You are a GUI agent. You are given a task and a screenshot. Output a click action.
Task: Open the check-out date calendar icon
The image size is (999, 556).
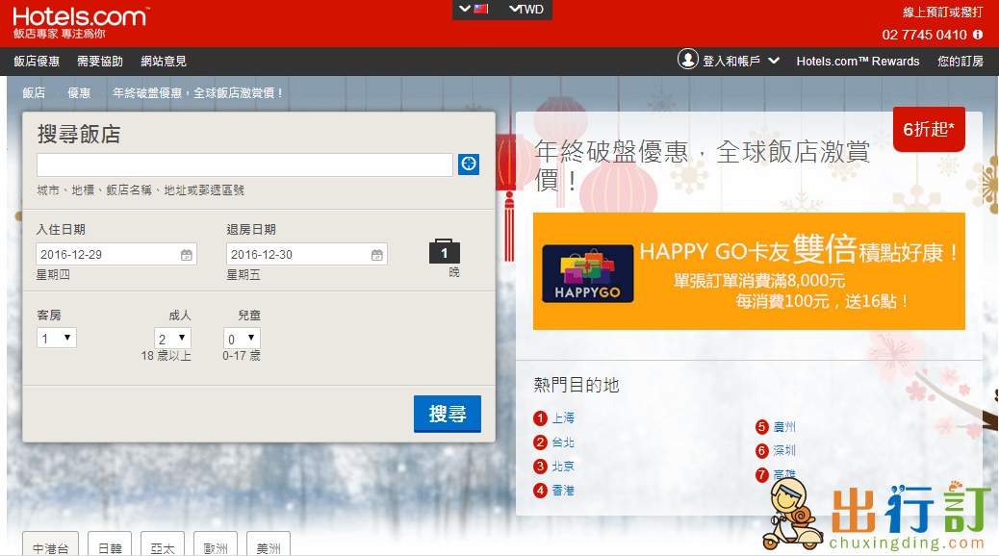pyautogui.click(x=377, y=255)
